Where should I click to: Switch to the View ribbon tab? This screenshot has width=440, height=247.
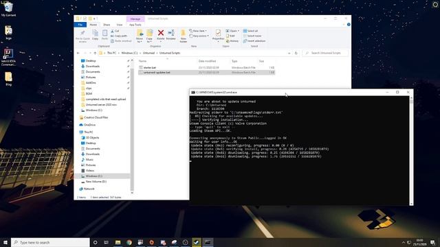[119, 25]
